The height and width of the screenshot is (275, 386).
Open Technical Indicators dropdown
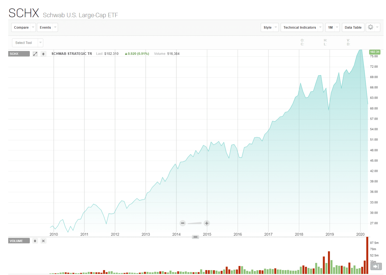[302, 27]
